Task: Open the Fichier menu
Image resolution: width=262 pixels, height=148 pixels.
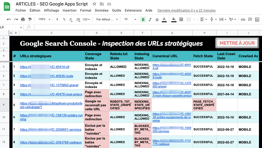Action: pos(21,10)
